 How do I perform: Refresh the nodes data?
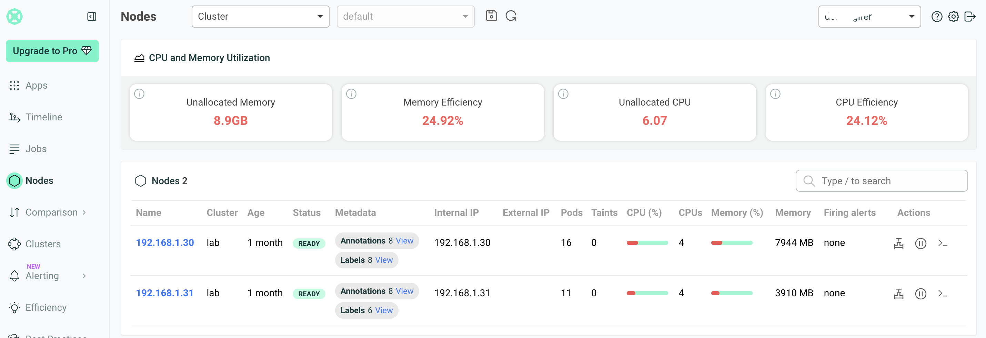coord(511,16)
